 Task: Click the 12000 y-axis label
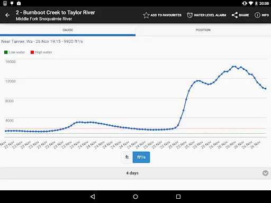click(x=11, y=81)
